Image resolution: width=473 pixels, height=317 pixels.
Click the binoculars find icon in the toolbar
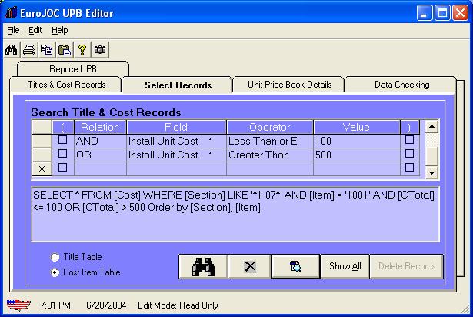click(x=12, y=49)
